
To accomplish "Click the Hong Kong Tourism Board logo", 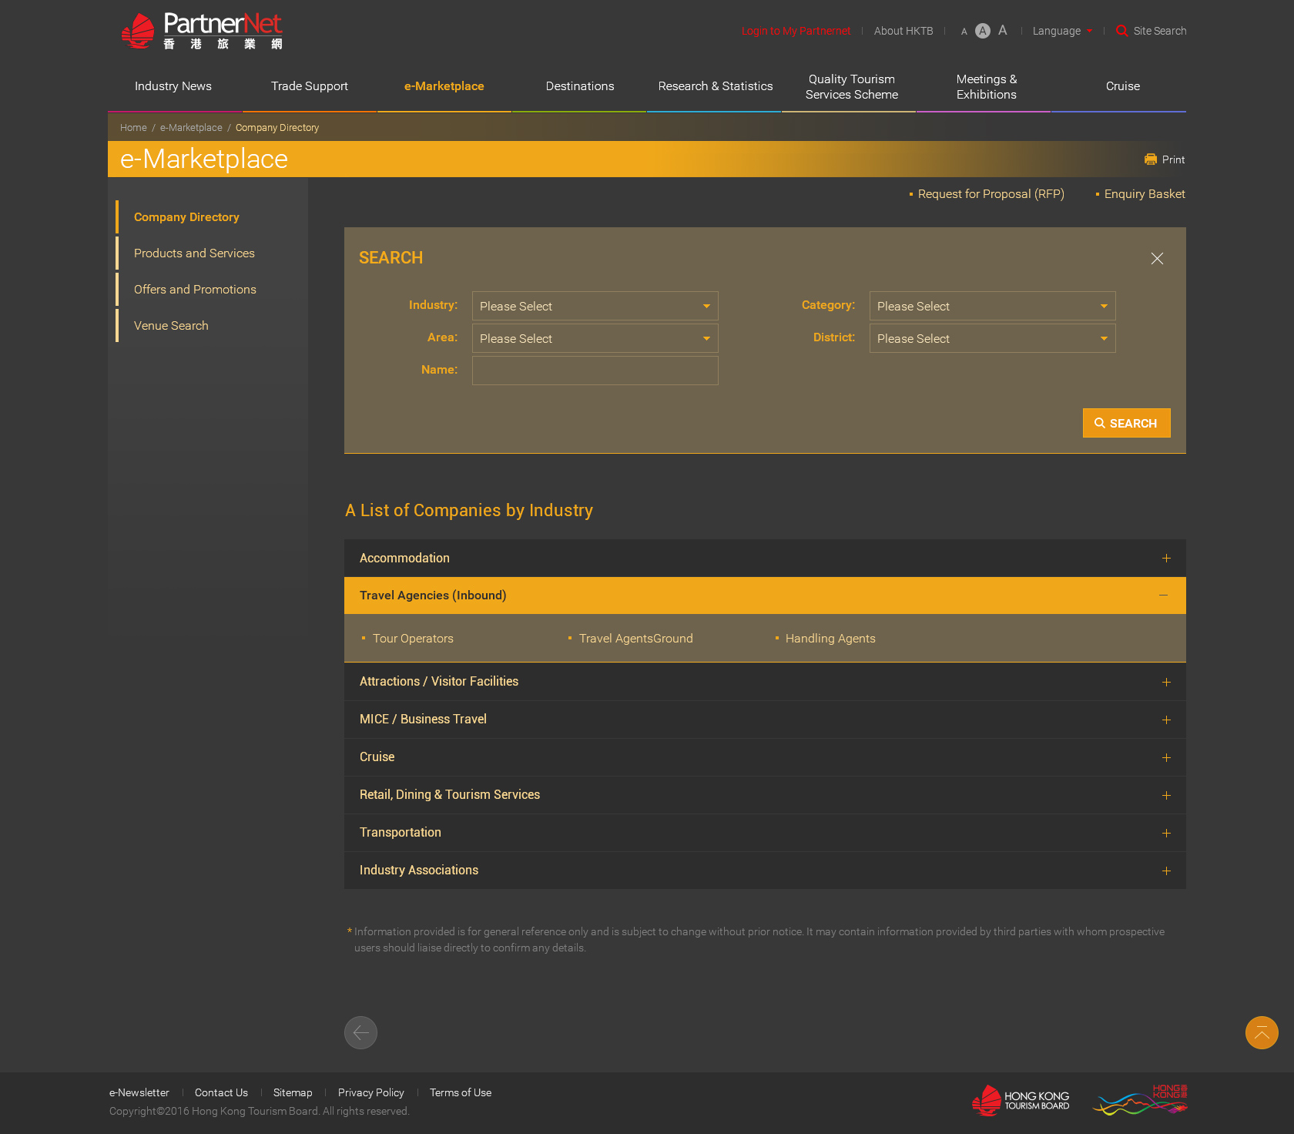I will click(1021, 1101).
